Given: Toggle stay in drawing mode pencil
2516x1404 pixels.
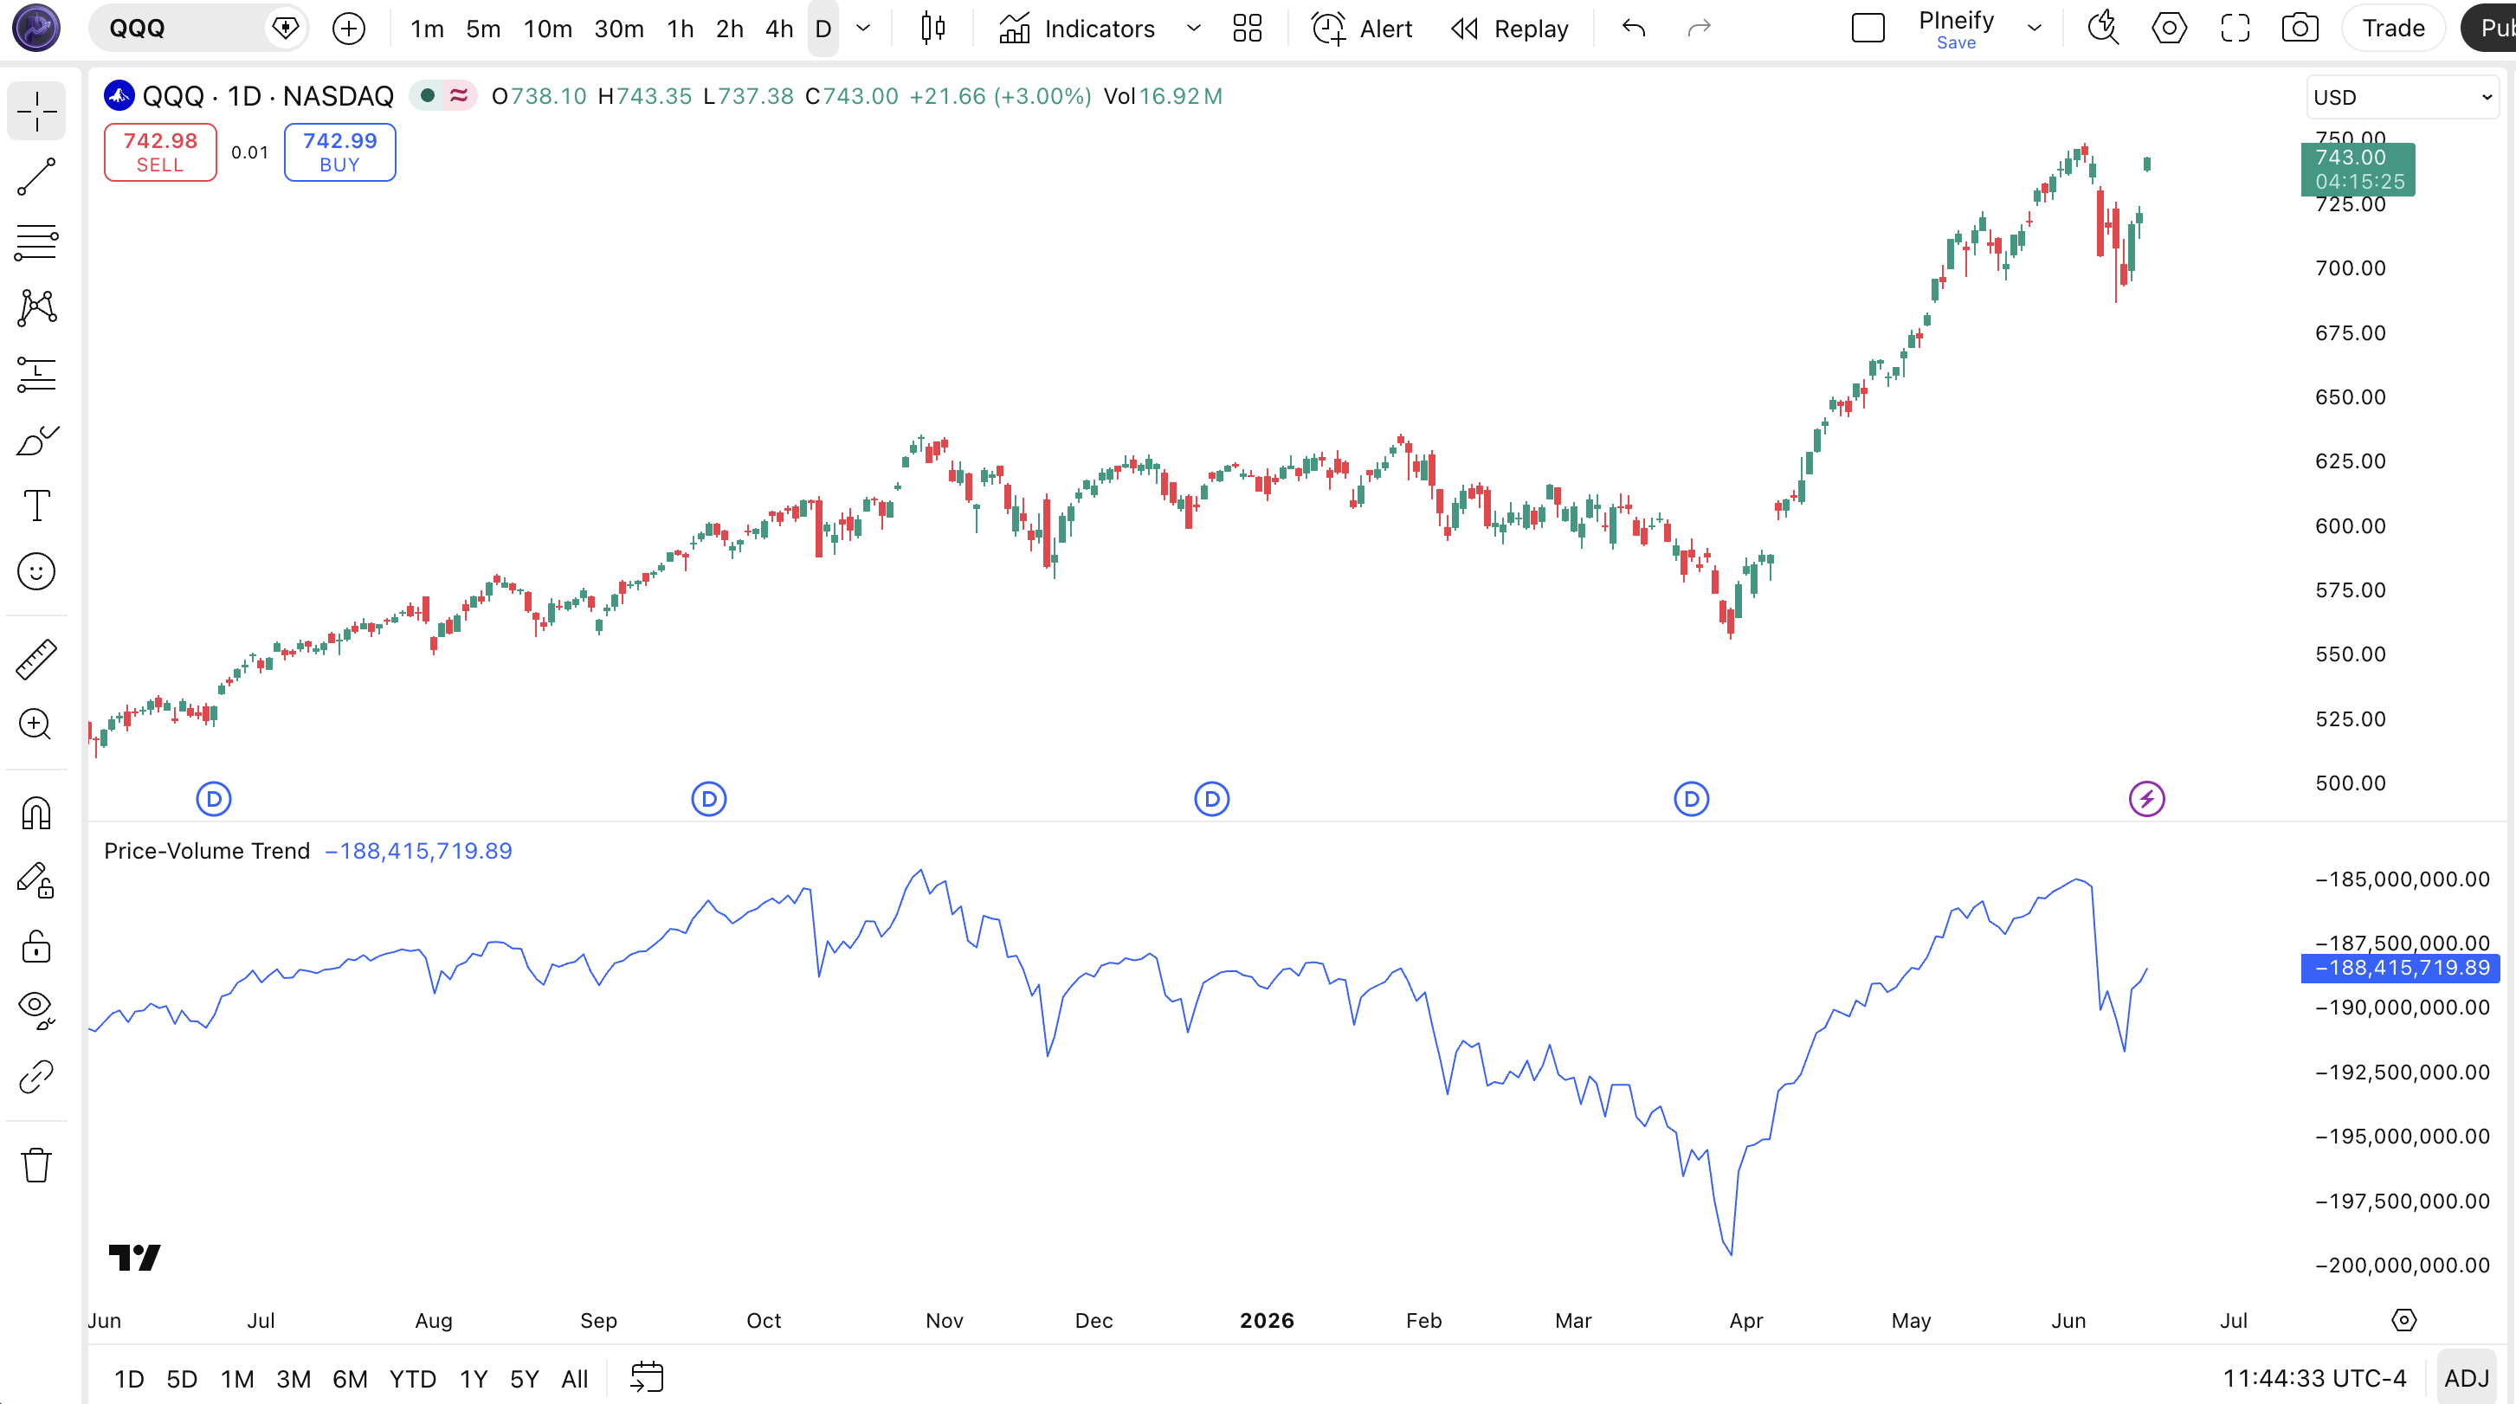Looking at the screenshot, I should click(36, 880).
